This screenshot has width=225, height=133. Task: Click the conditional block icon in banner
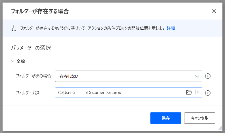[x=14, y=28]
